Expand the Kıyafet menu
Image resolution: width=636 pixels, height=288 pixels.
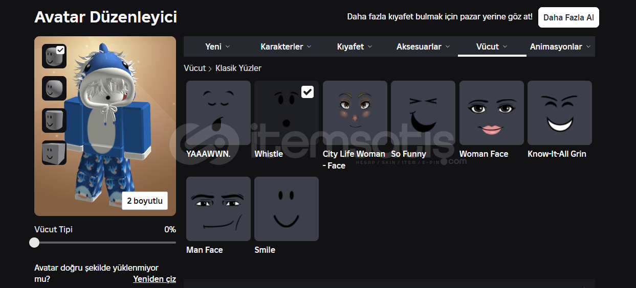tap(354, 46)
